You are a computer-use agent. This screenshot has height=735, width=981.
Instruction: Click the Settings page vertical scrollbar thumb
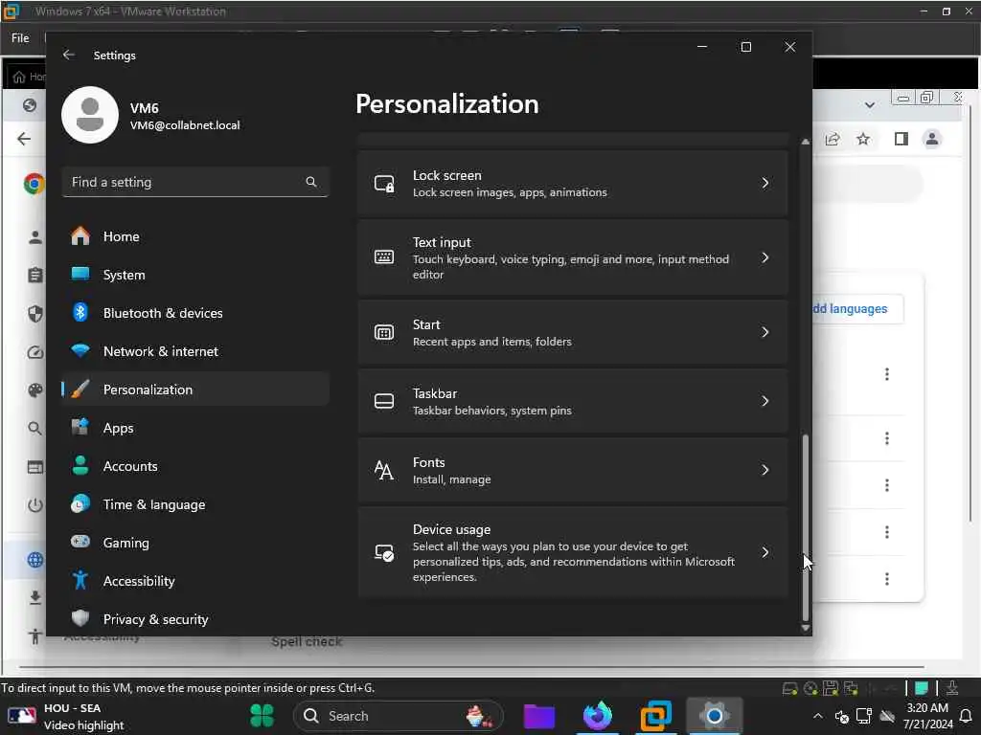coord(805,526)
